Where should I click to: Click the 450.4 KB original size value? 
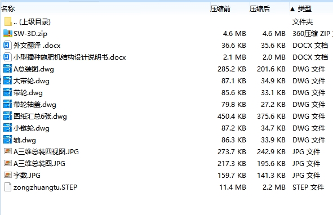(x=232, y=117)
